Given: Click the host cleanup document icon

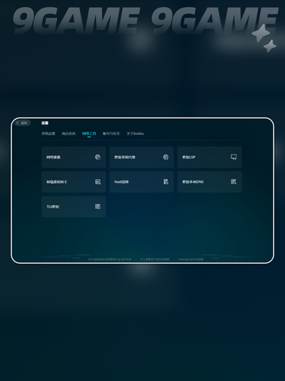Looking at the screenshot, I should pyautogui.click(x=165, y=181).
